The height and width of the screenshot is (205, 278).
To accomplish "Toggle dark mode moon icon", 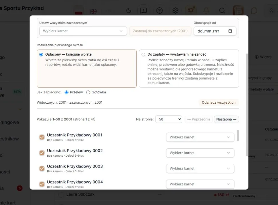I will [129, 11].
